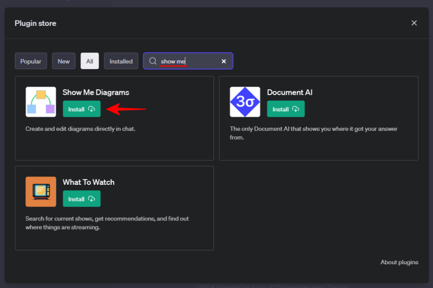Select the New filter tab
Image resolution: width=433 pixels, height=288 pixels.
[64, 61]
